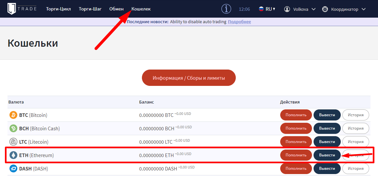The image size is (378, 176).
Task: Click Вывести for BTC
Action: click(327, 115)
